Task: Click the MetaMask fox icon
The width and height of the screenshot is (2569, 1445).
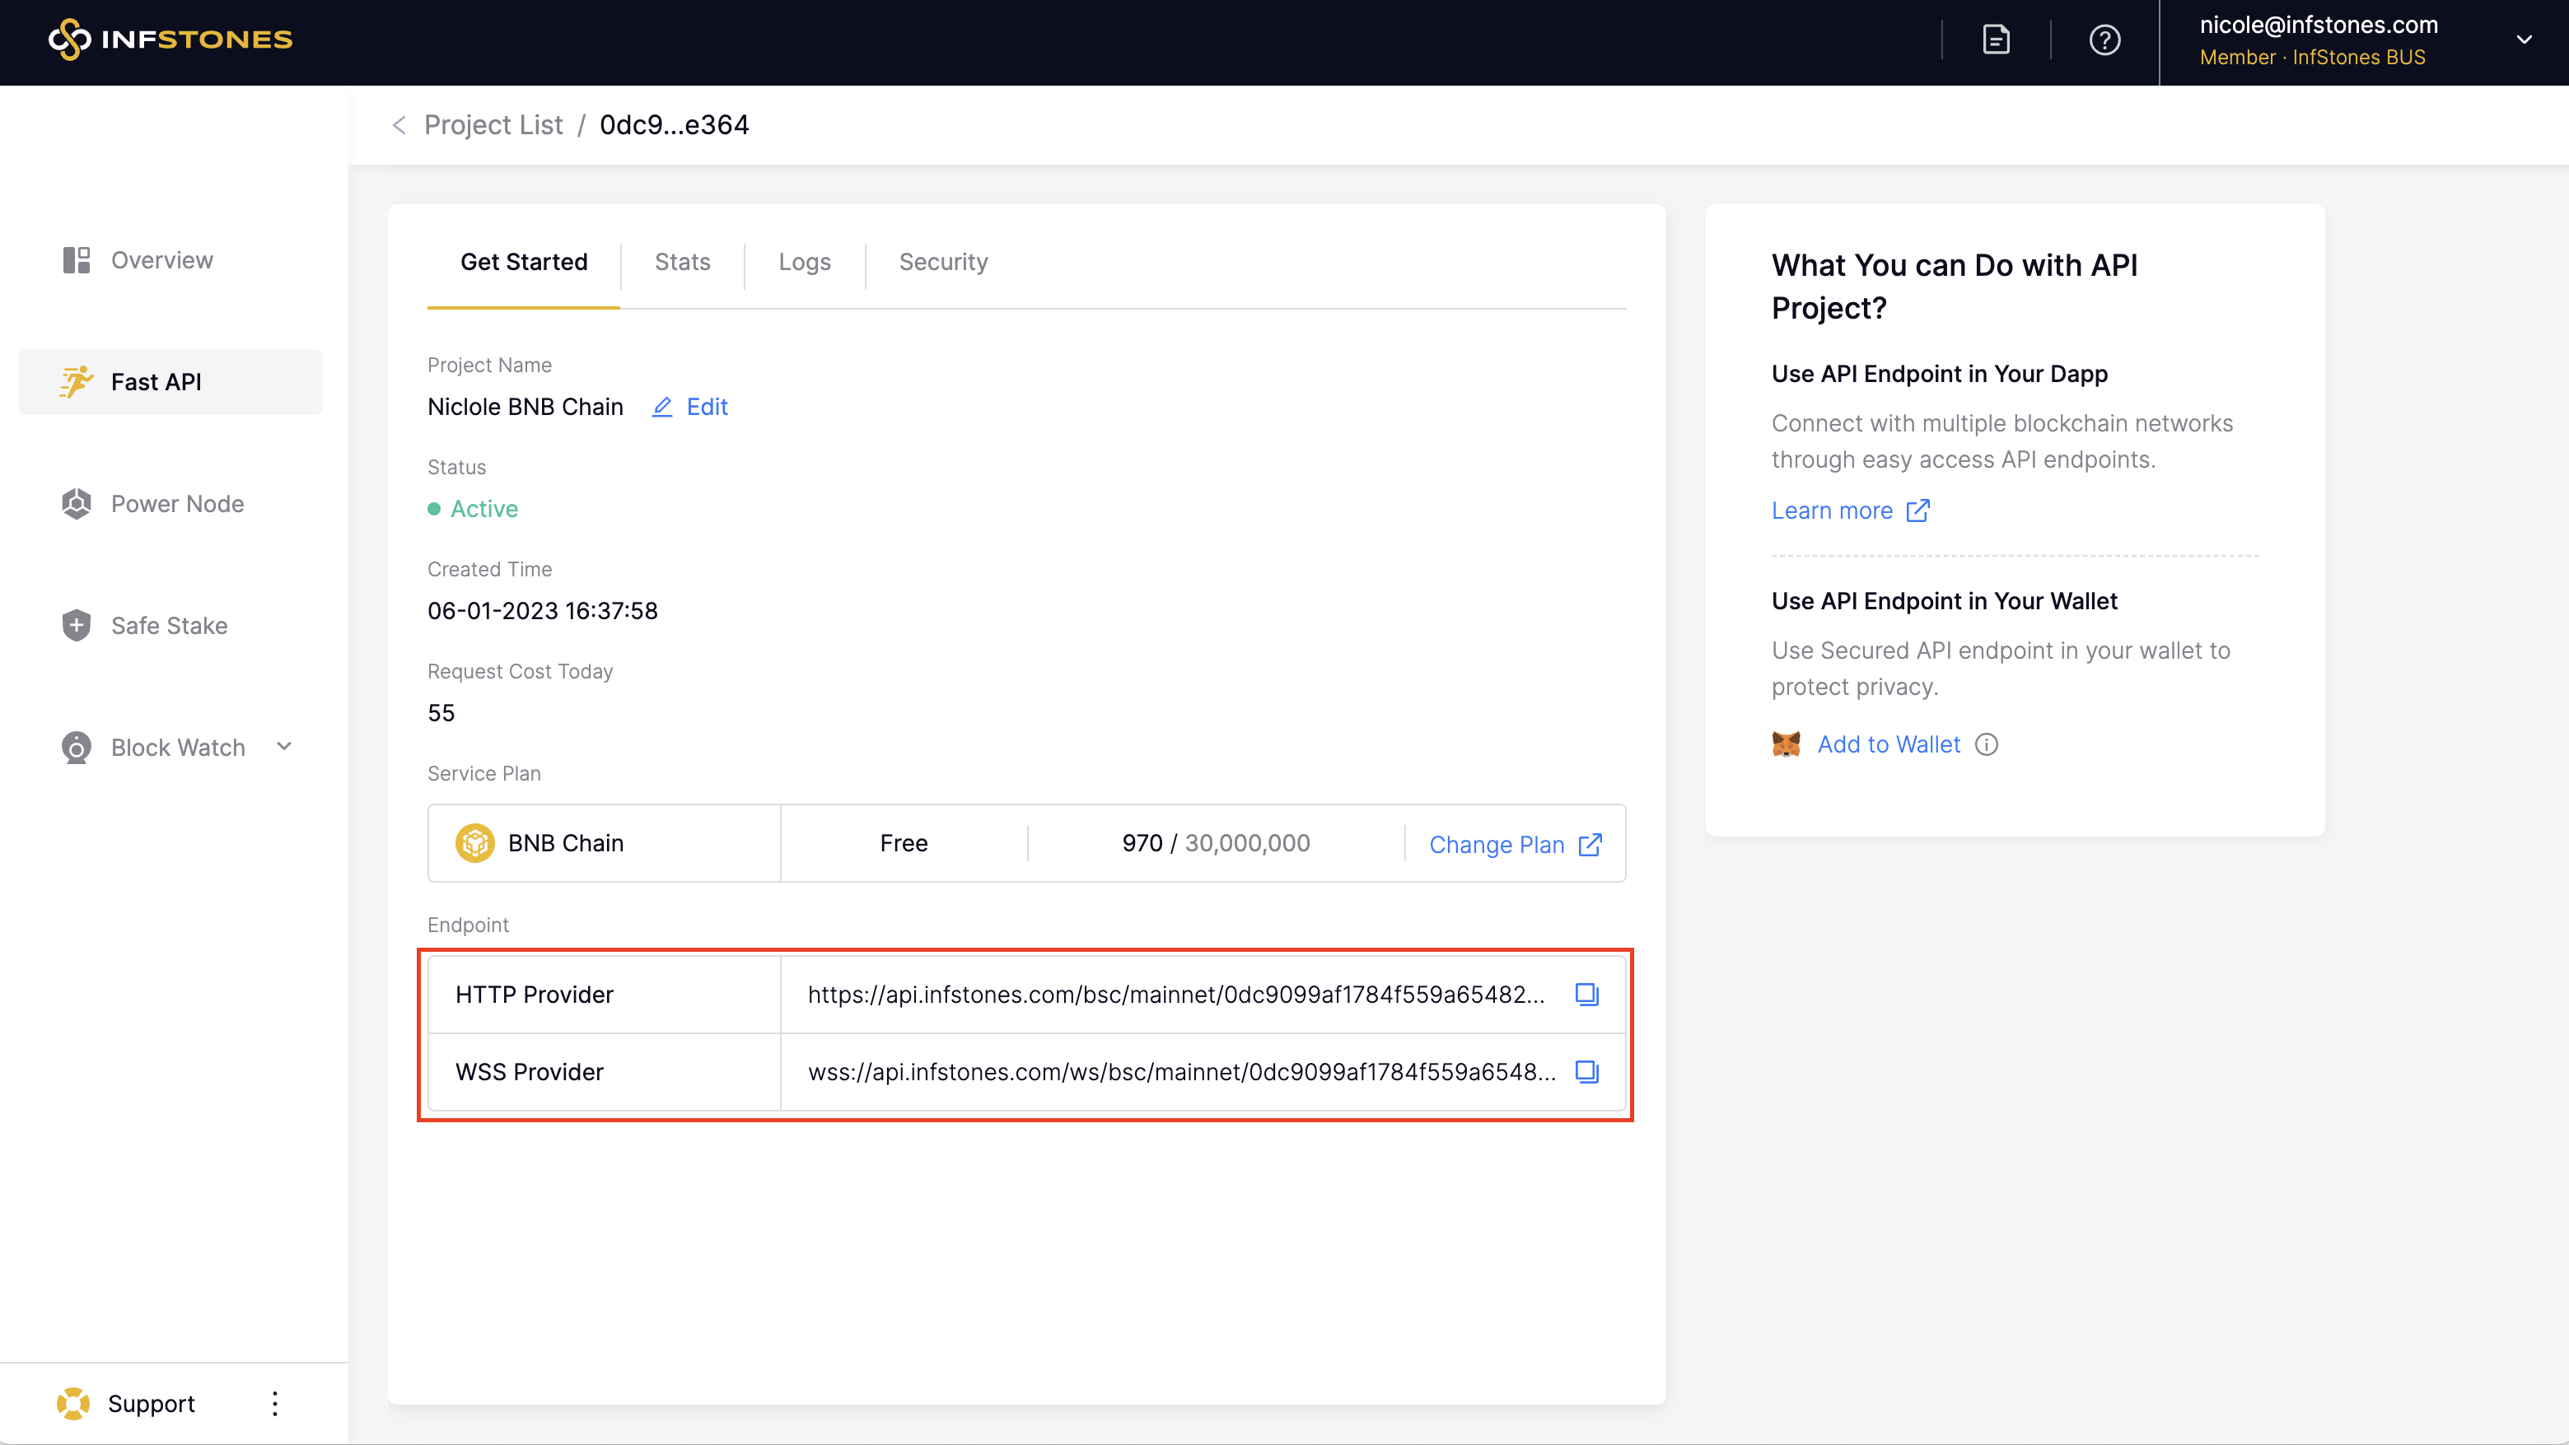Action: (x=1785, y=745)
